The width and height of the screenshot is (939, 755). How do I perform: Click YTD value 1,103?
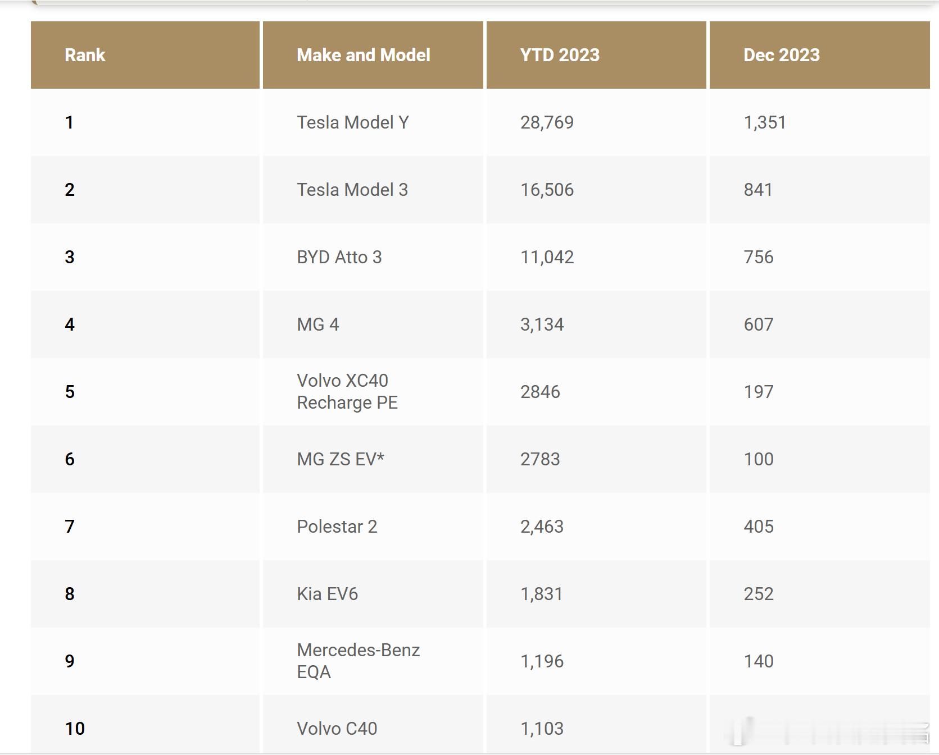pos(542,729)
